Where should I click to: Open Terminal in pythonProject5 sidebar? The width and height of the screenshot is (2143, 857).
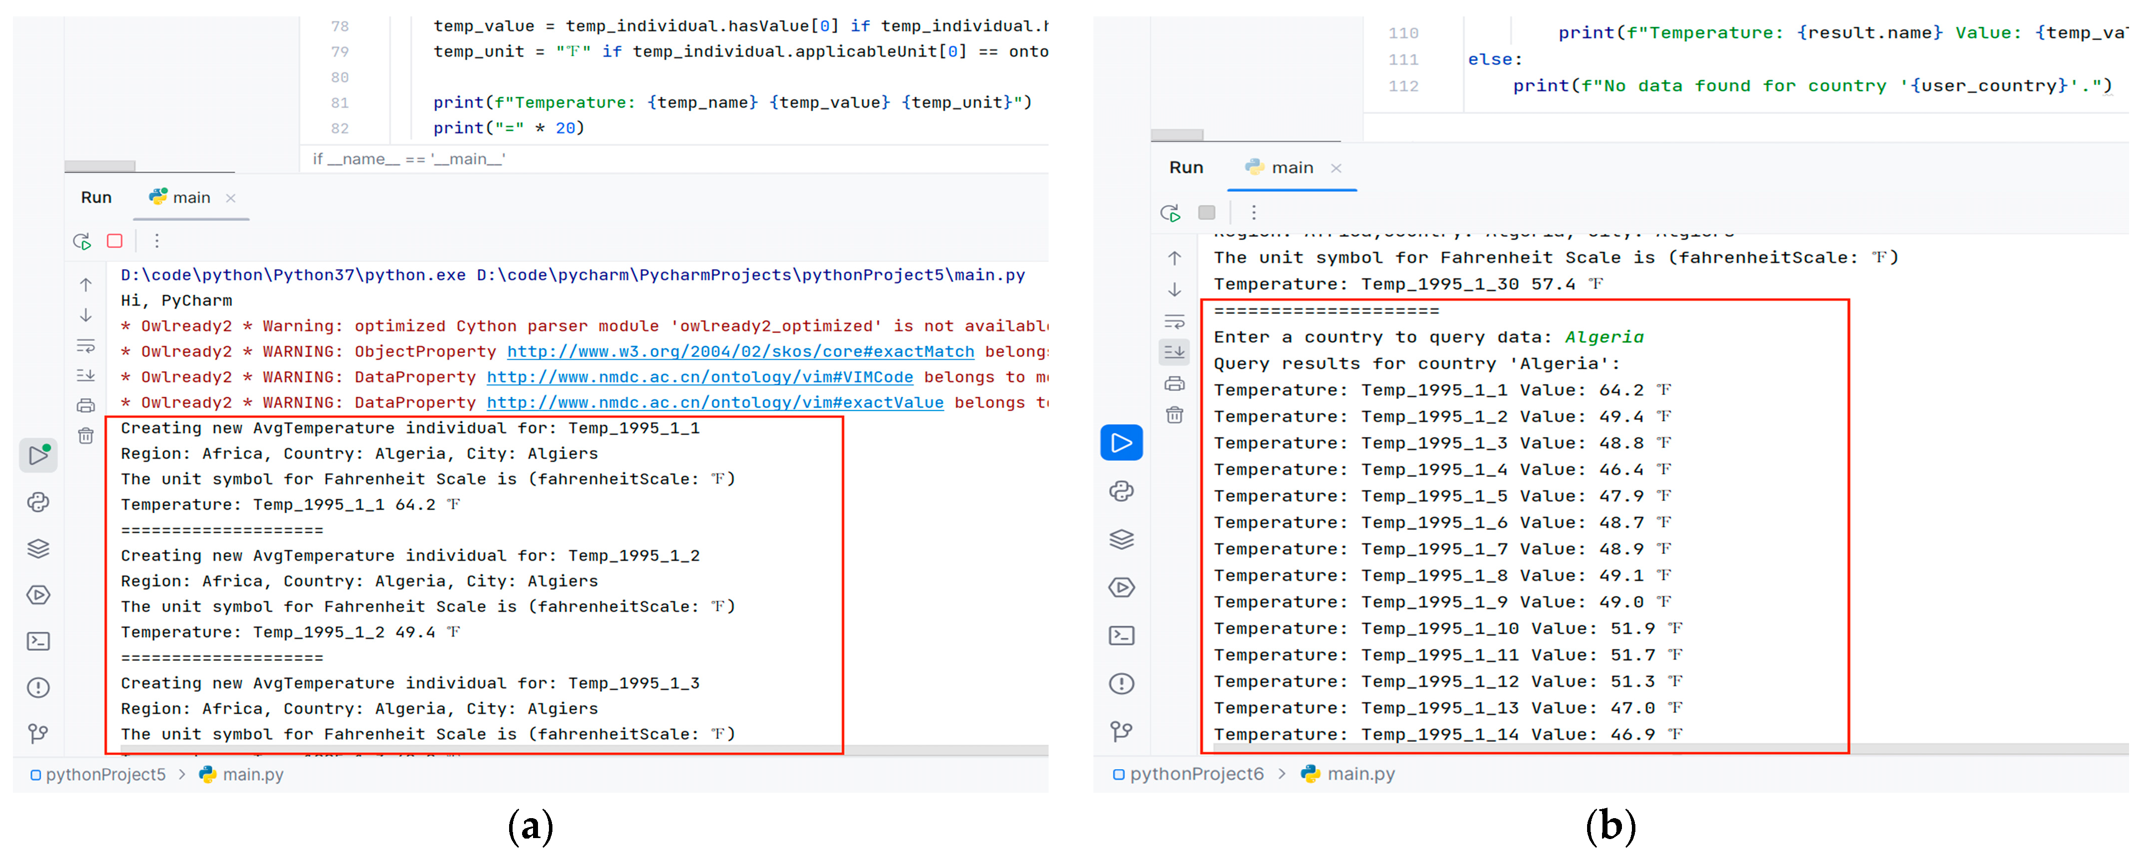38,641
